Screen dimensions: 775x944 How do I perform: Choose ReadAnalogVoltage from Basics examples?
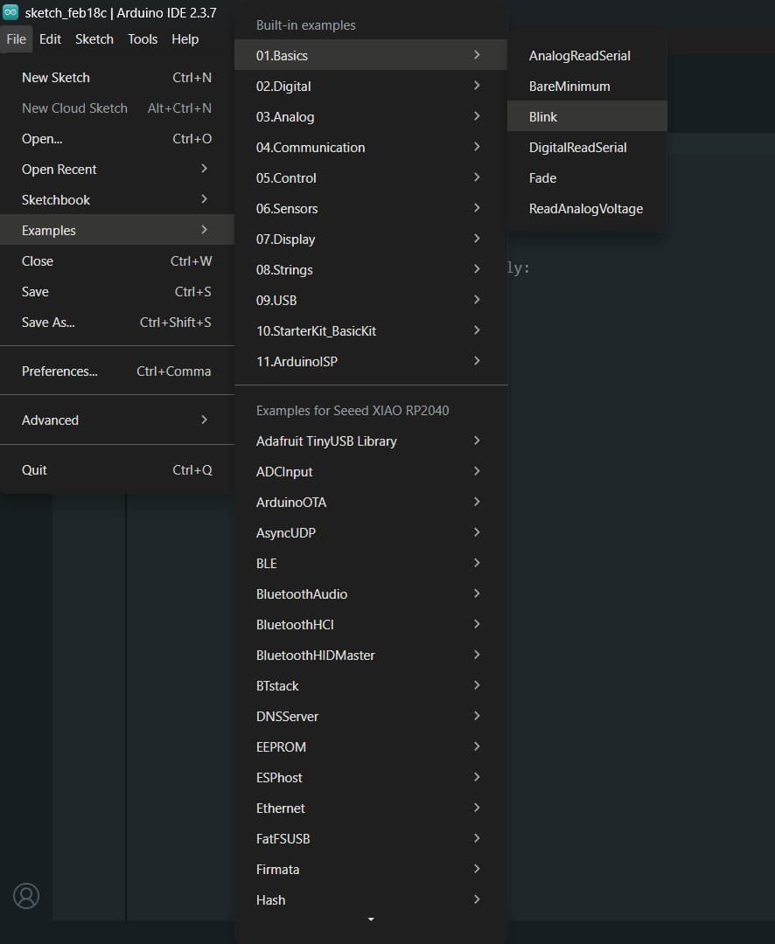point(585,209)
